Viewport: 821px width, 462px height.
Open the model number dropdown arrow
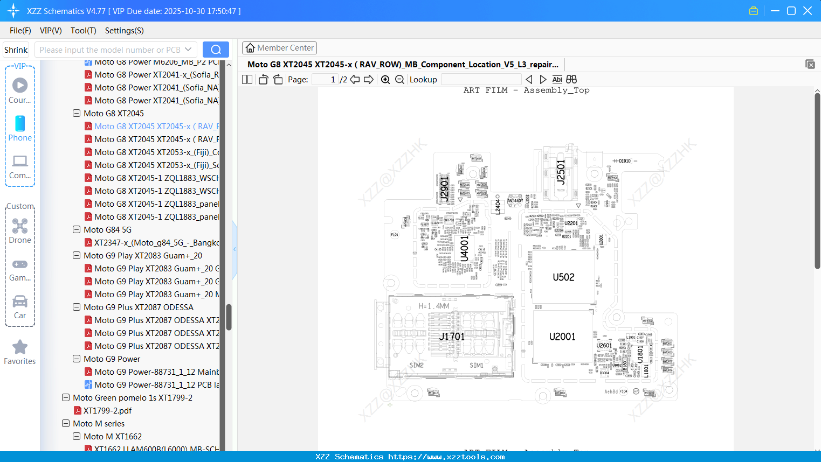coord(188,50)
